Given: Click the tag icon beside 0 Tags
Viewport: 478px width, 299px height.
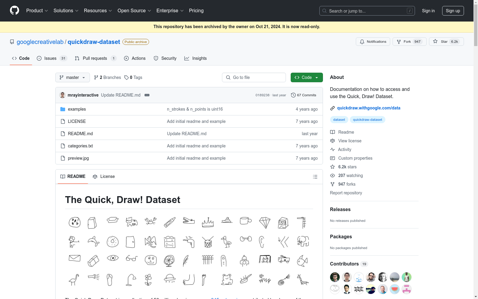Looking at the screenshot, I should [x=126, y=77].
